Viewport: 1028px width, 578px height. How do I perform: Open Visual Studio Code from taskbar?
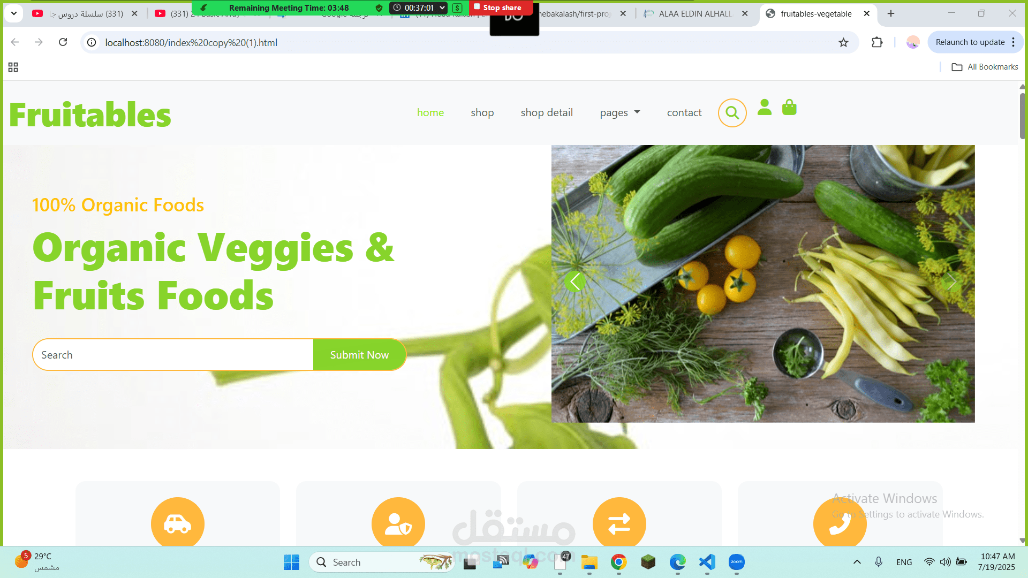(707, 562)
